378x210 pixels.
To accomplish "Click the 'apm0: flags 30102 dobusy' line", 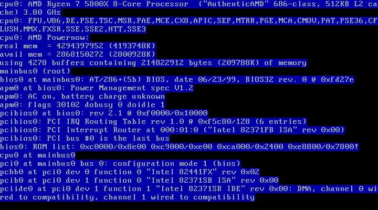I will [82, 105].
